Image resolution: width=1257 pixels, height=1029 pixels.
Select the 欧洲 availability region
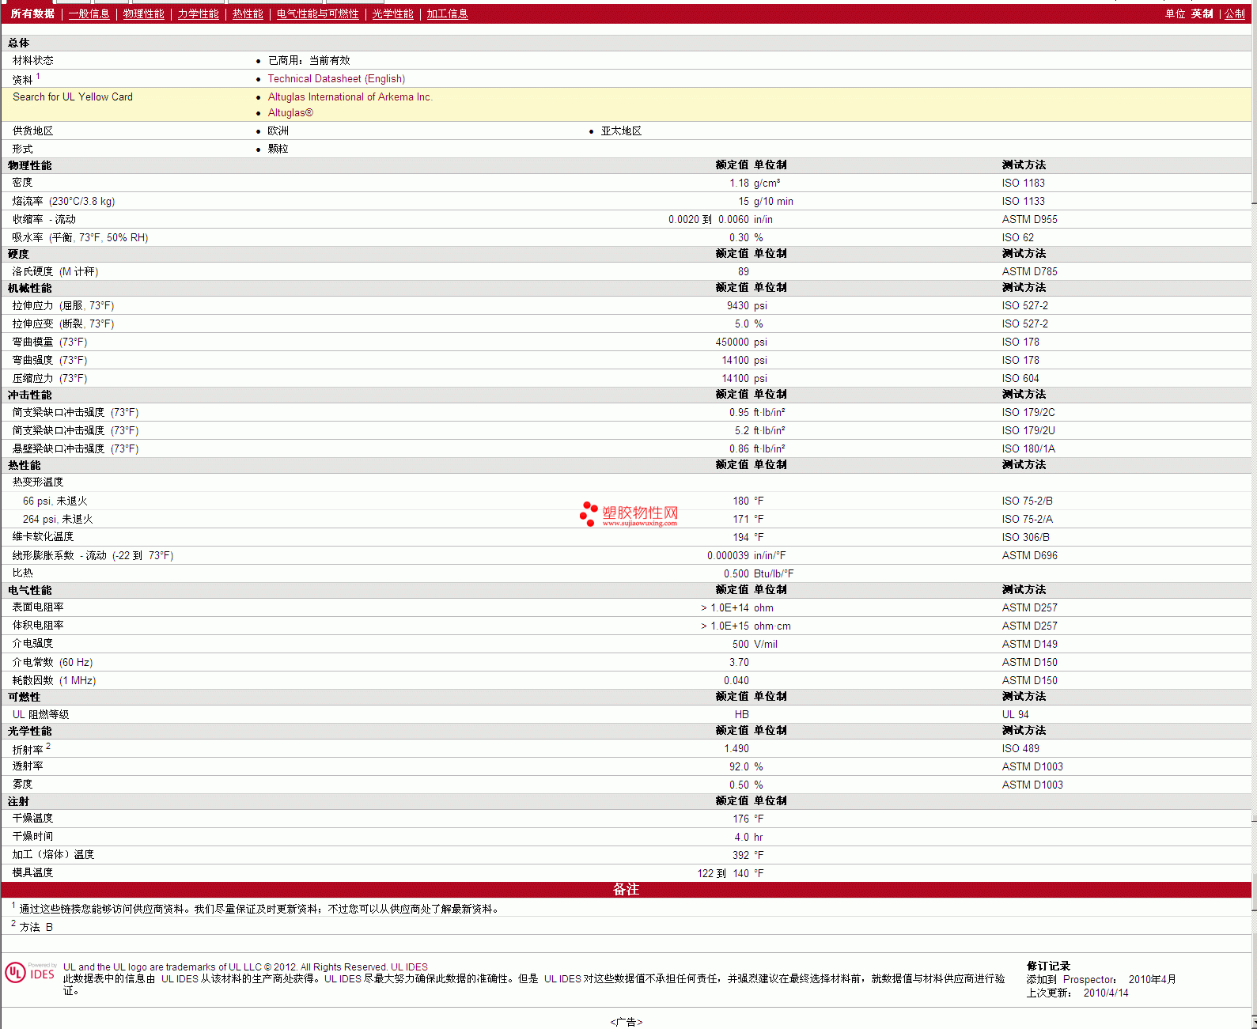tap(278, 131)
